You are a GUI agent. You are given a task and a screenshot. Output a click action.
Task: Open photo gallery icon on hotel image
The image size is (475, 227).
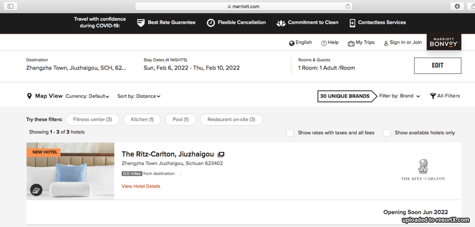point(36,190)
